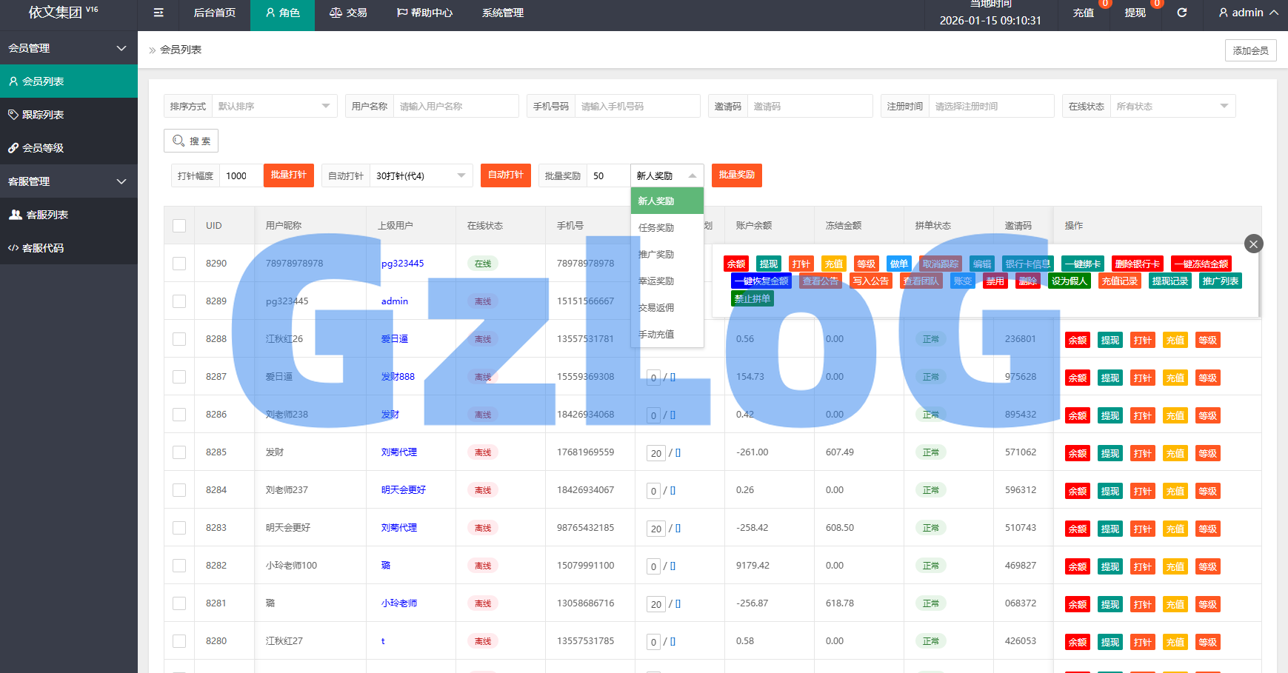Switch to the 交易 top tab

tap(348, 13)
